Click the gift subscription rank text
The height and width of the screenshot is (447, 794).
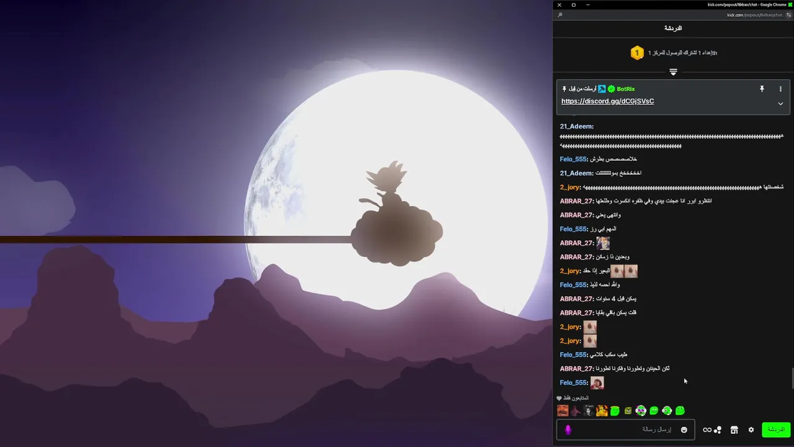tap(682, 53)
